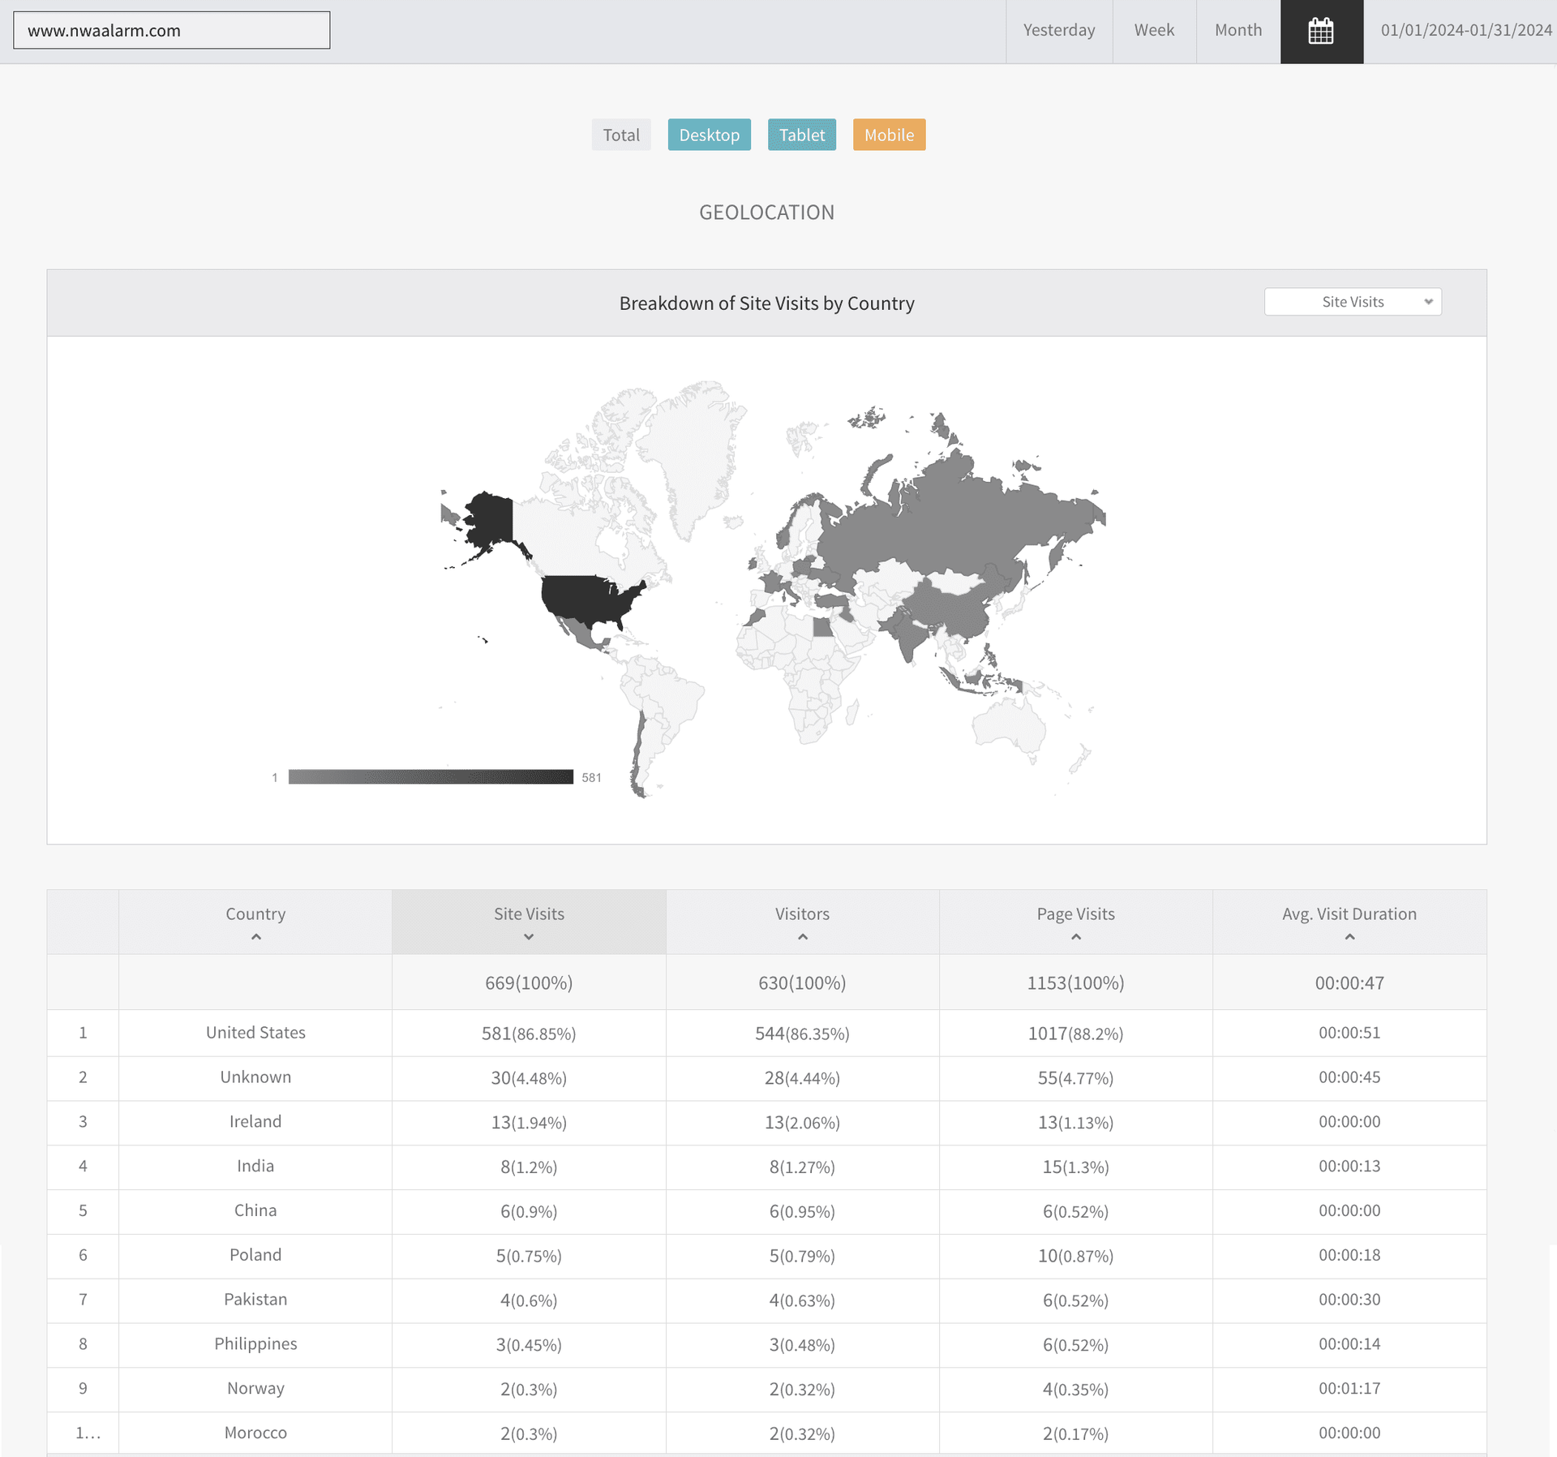Switch to the Week time range

pyautogui.click(x=1153, y=31)
